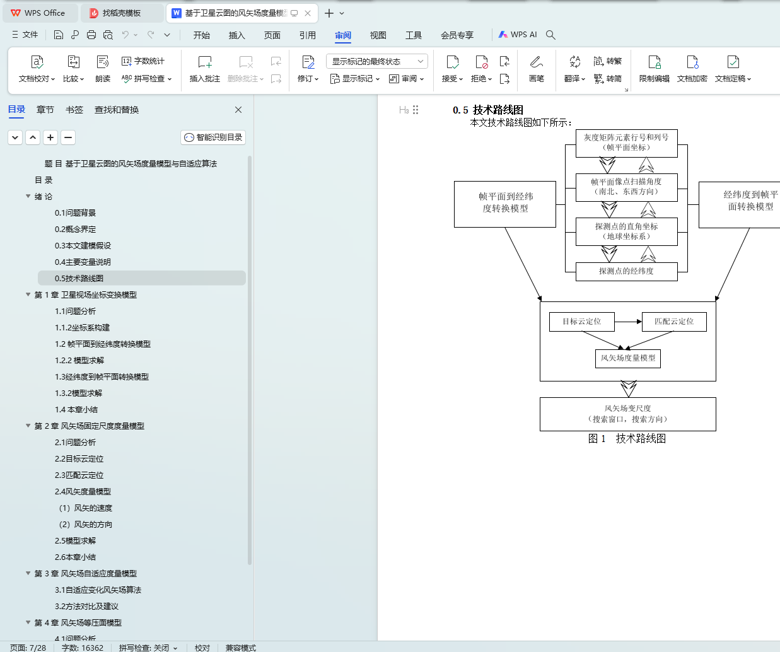780x652 pixels.
Task: Click the 接受 accept changes icon
Action: click(x=452, y=62)
